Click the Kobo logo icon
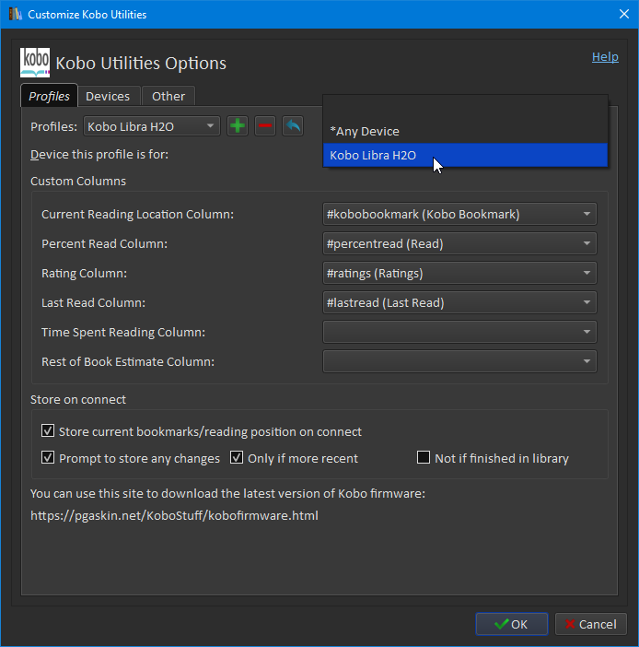 (35, 63)
